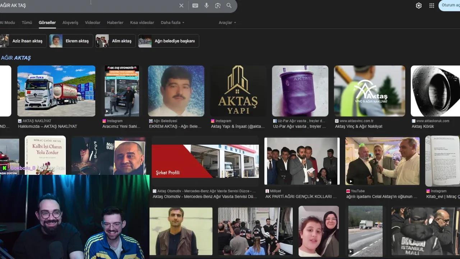
Task: Open the settings gear icon
Action: pyautogui.click(x=419, y=5)
